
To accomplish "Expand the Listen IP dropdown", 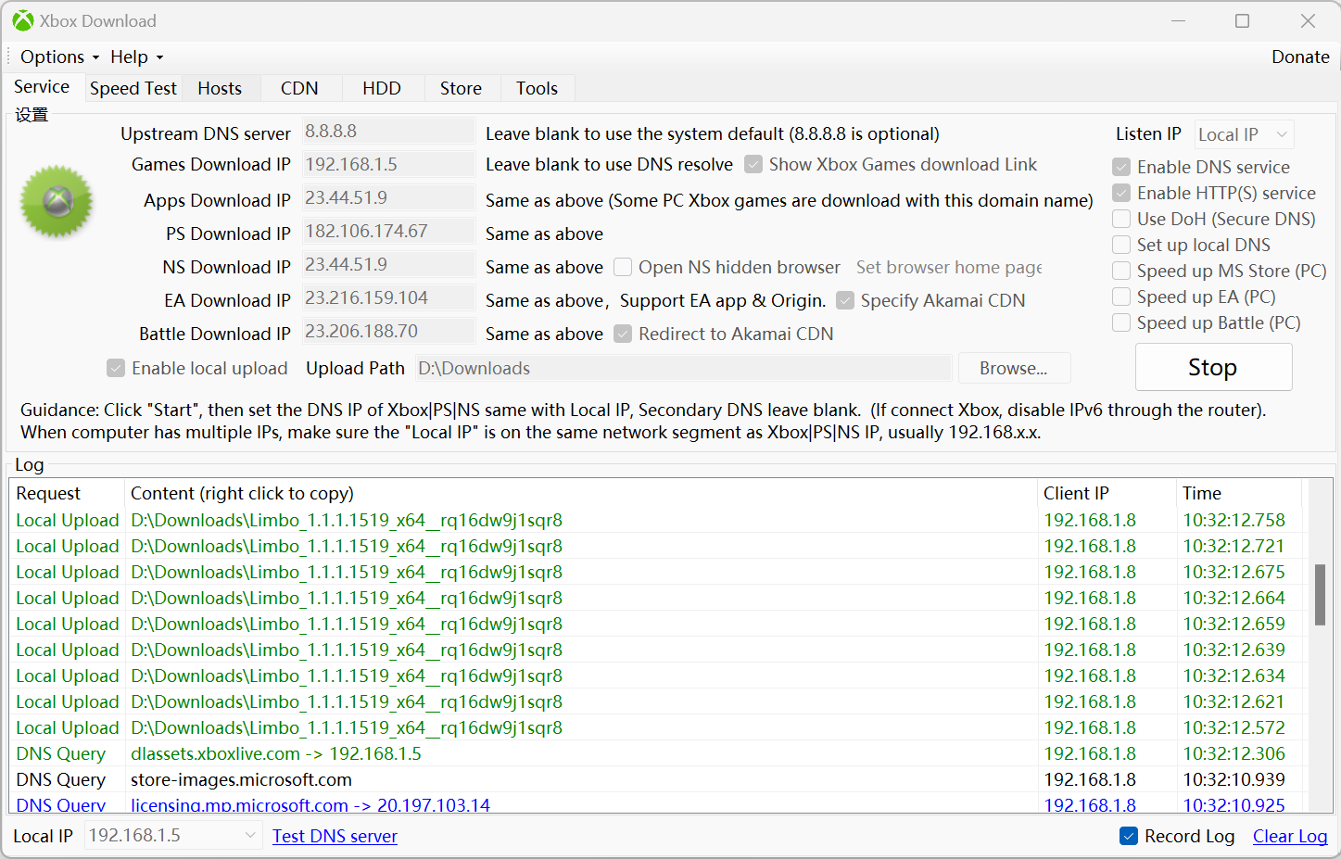I will click(1245, 134).
